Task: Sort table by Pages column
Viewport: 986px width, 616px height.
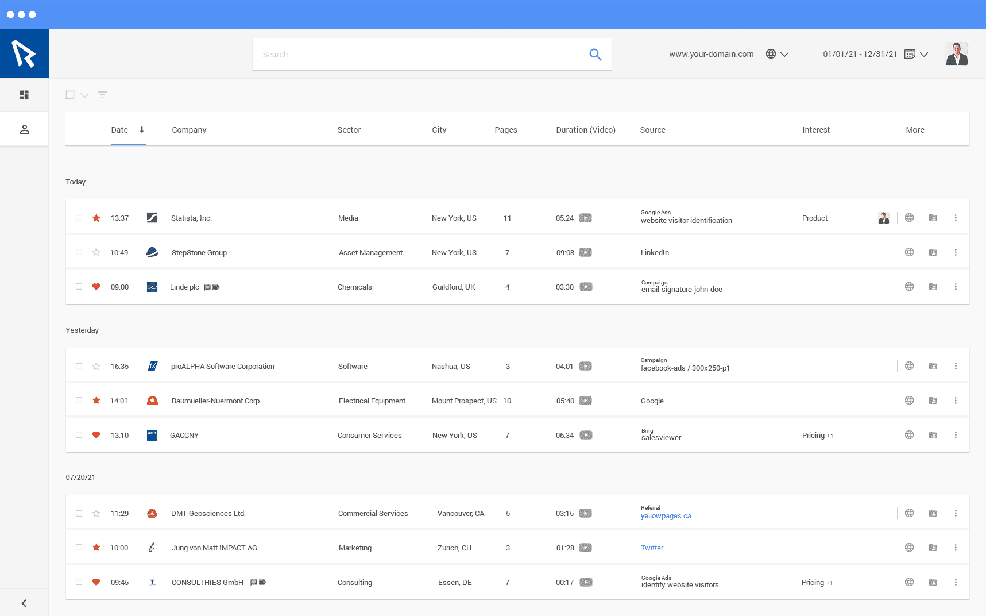Action: click(505, 130)
